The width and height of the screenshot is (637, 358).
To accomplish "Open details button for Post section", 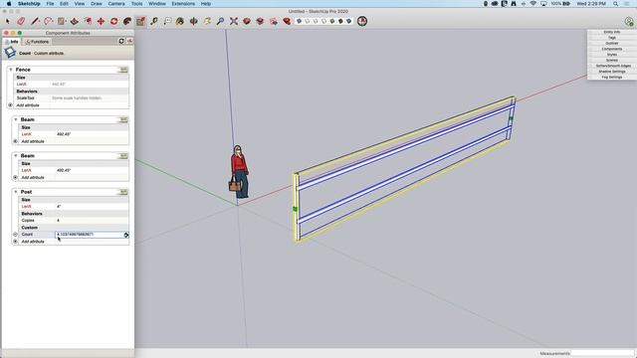I will [123, 192].
